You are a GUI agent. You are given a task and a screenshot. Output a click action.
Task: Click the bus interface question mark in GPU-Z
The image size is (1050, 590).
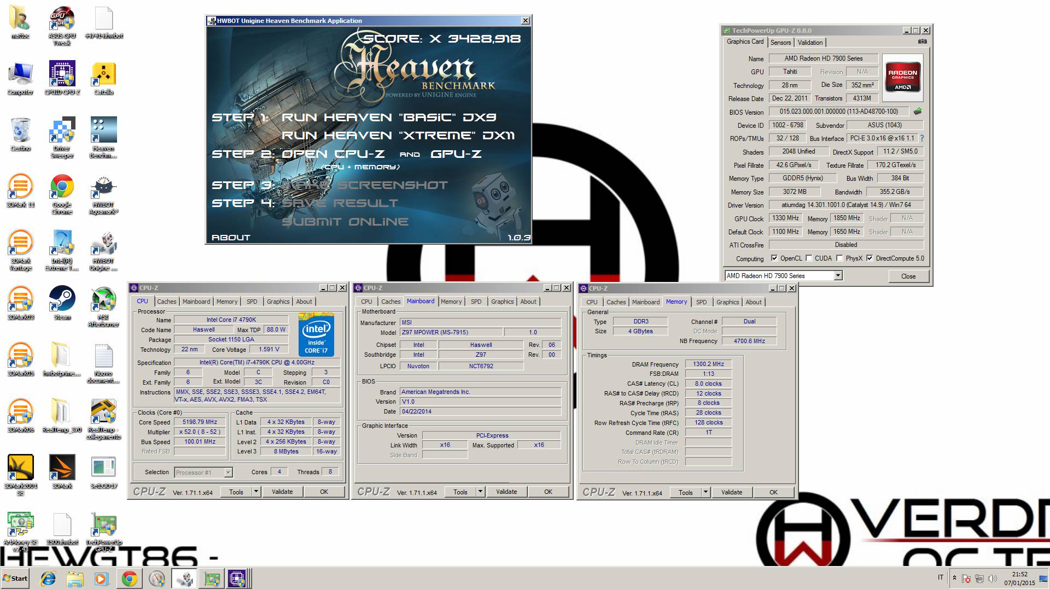tap(921, 138)
